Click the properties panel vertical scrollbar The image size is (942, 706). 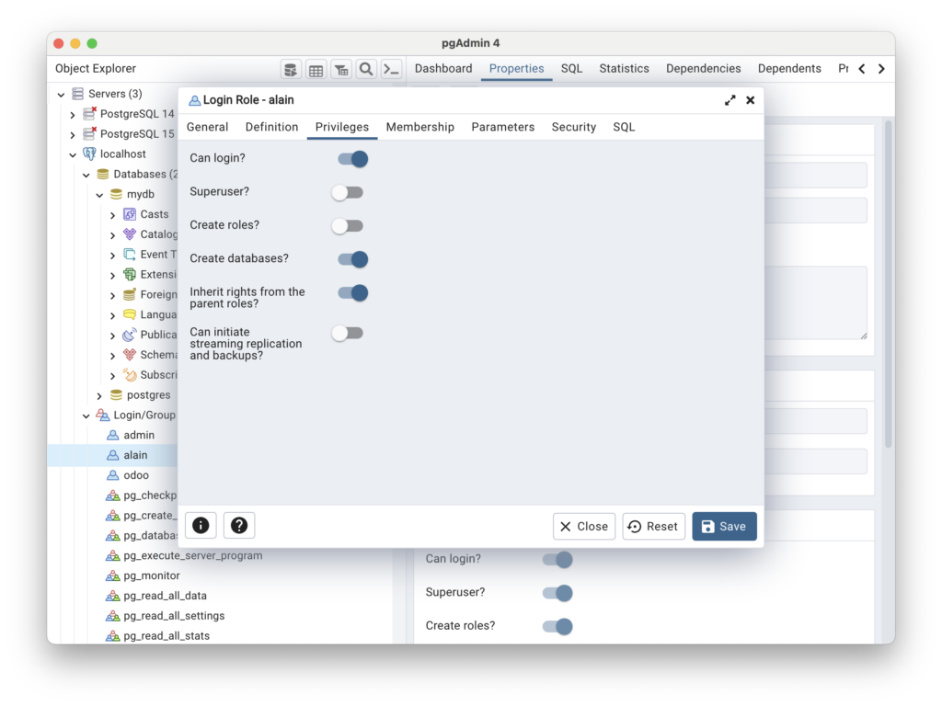pos(888,284)
